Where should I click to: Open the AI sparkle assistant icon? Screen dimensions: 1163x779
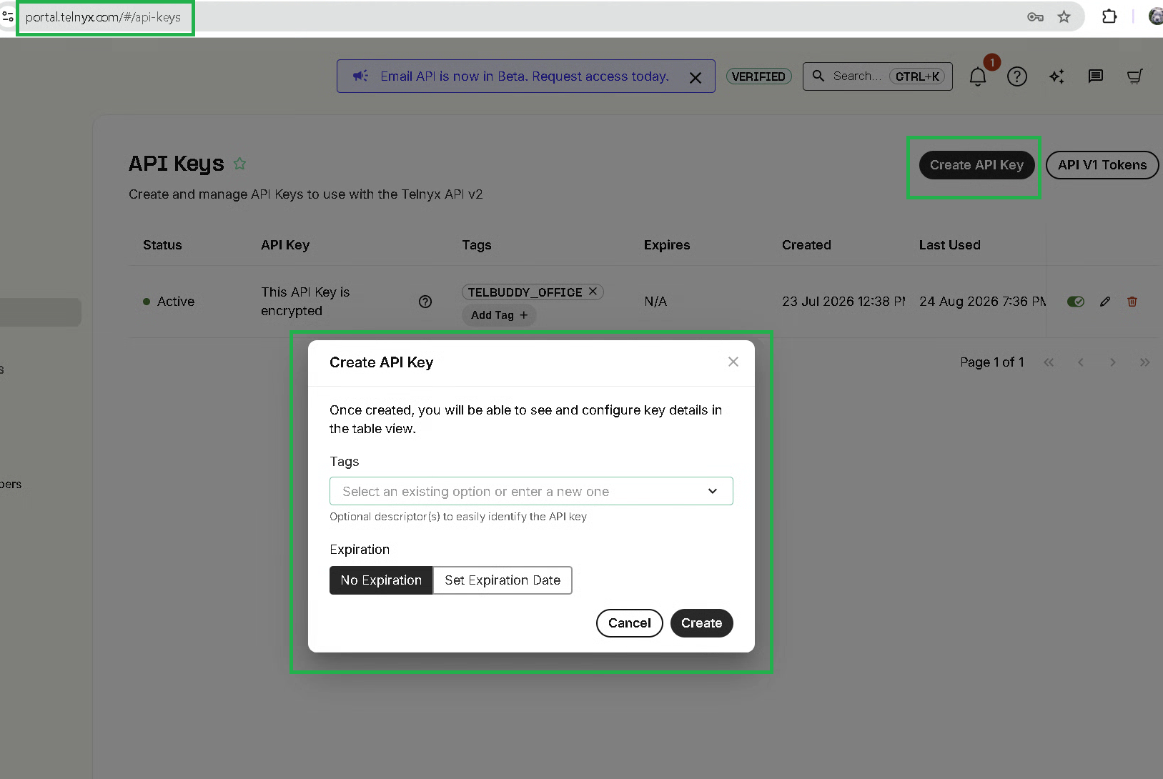pyautogui.click(x=1056, y=76)
